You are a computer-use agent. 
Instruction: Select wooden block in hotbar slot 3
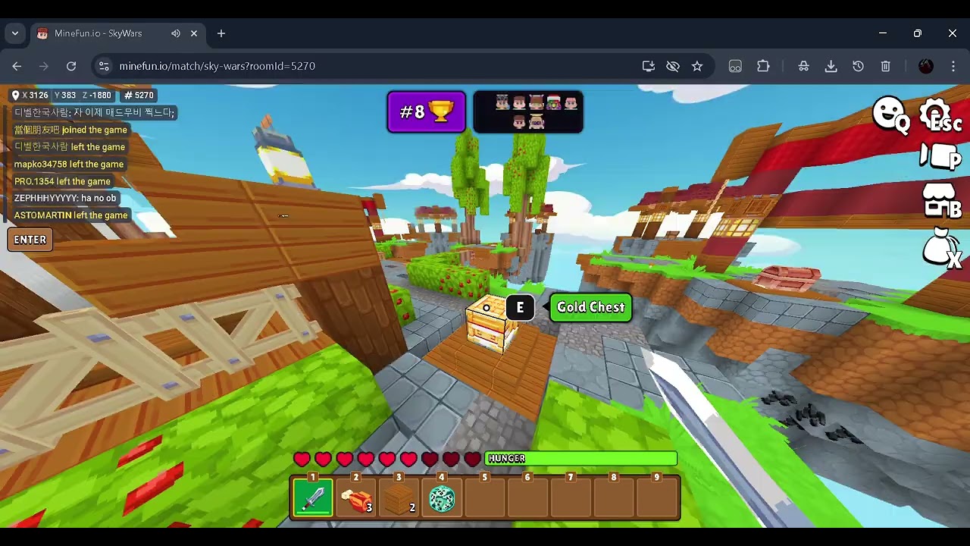[399, 497]
